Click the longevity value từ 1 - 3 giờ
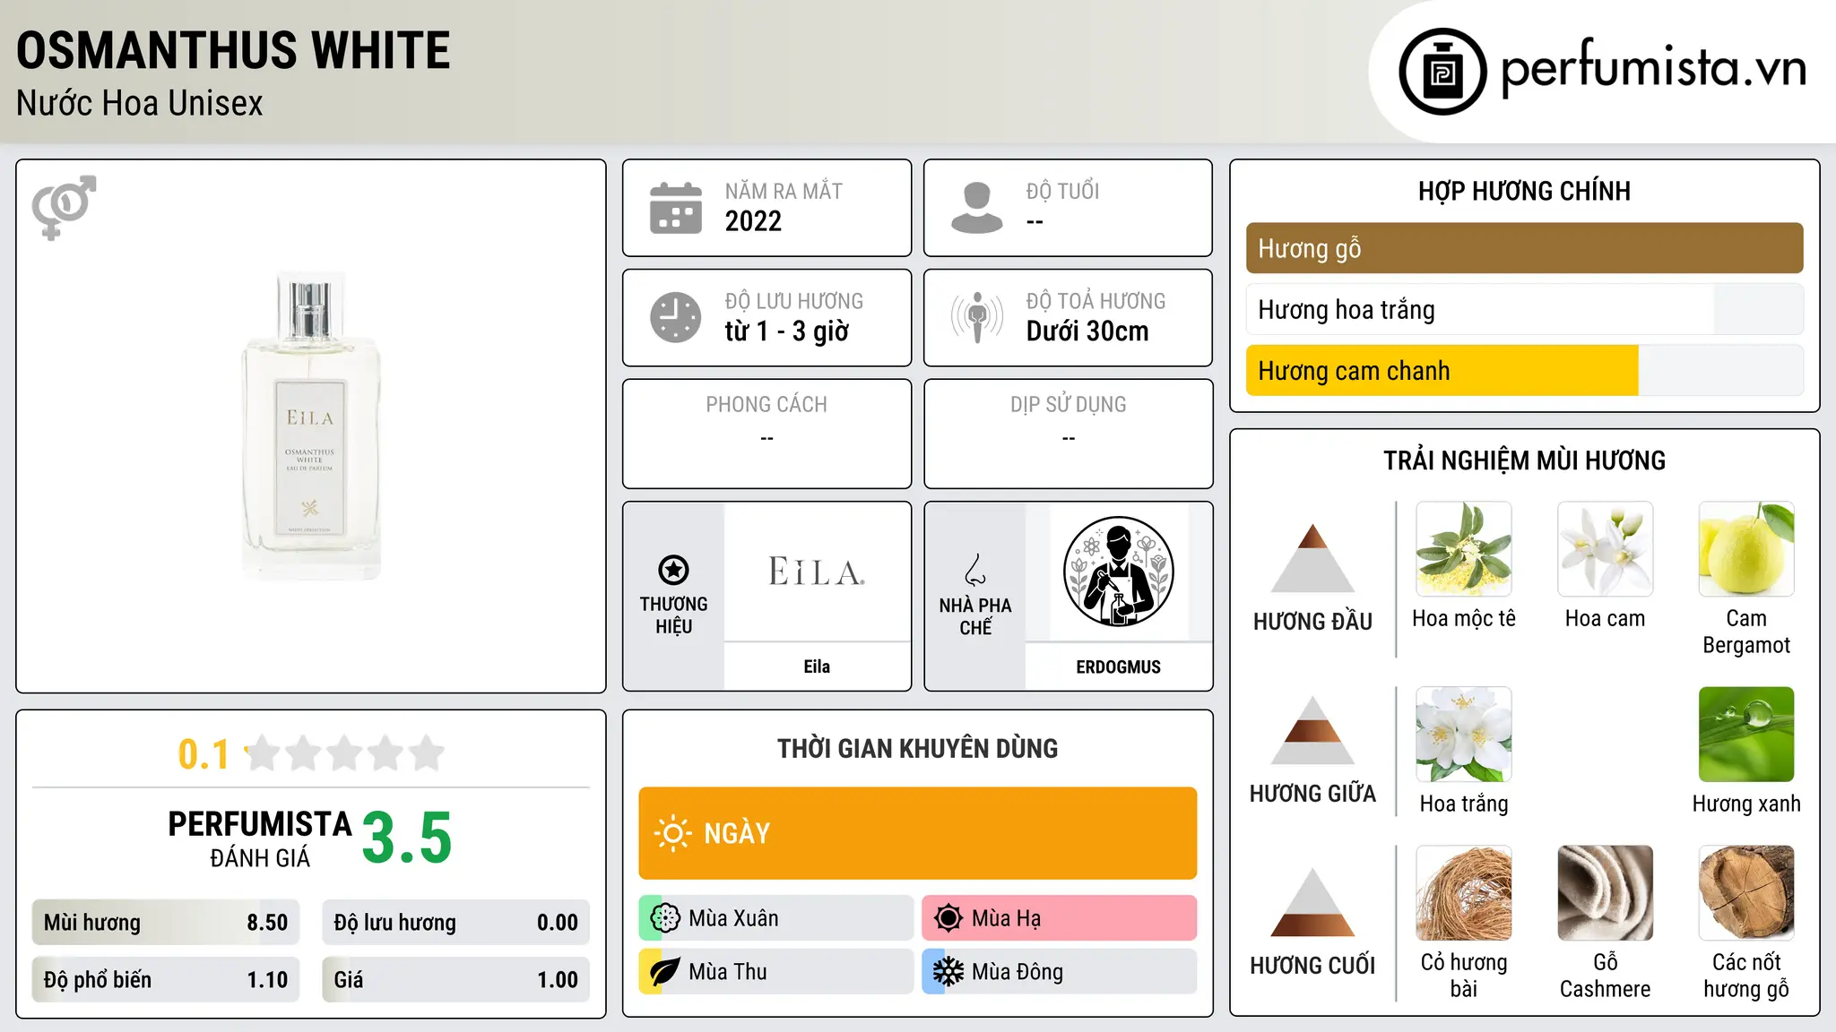Viewport: 1836px width, 1032px height. click(x=786, y=331)
